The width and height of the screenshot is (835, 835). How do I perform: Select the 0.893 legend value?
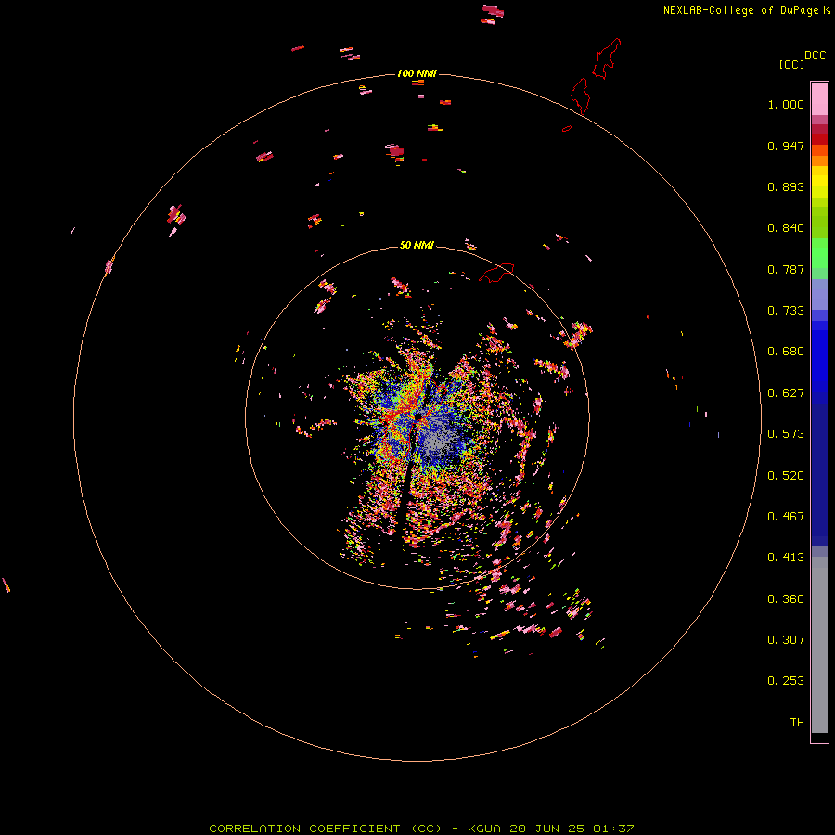click(x=786, y=186)
